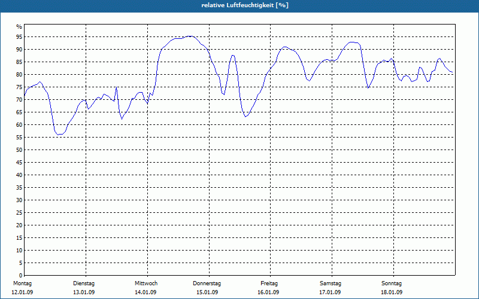Click the y-axis value '95'
Image resolution: width=479 pixels, height=299 pixels.
(19, 37)
